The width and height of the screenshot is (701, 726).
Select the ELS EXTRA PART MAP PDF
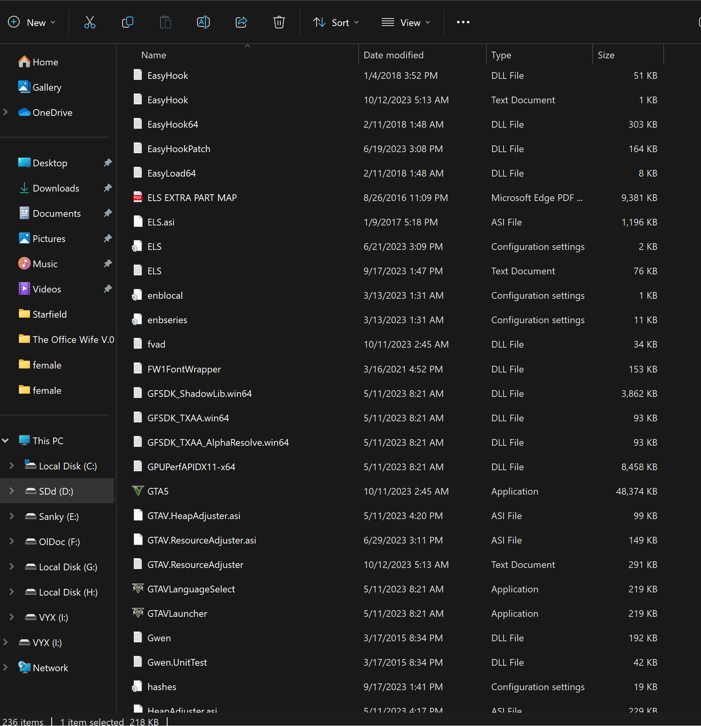pos(192,198)
